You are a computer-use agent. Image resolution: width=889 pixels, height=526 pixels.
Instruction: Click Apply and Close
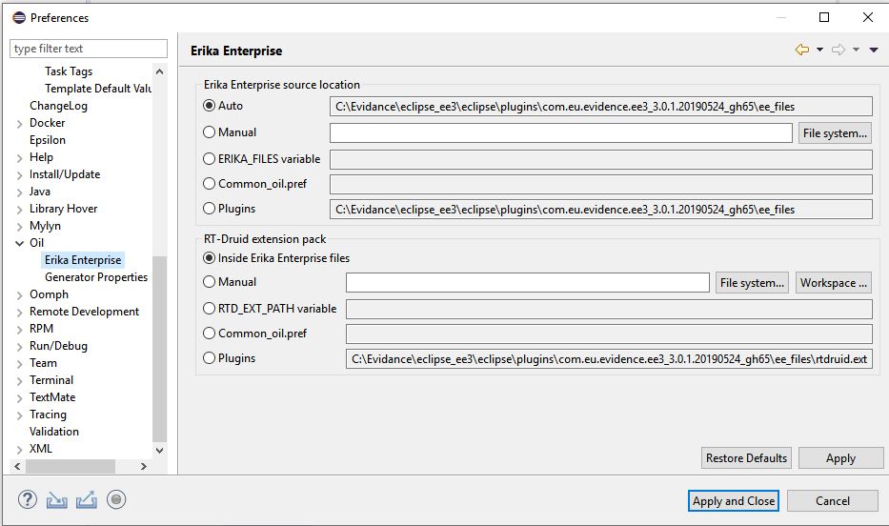pos(733,500)
